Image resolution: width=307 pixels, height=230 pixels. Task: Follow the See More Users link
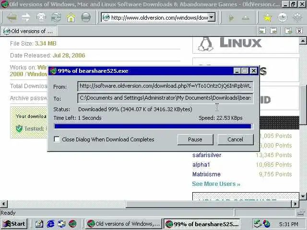pyautogui.click(x=216, y=184)
